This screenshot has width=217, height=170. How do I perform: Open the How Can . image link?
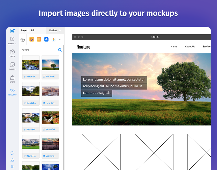(x=51, y=103)
